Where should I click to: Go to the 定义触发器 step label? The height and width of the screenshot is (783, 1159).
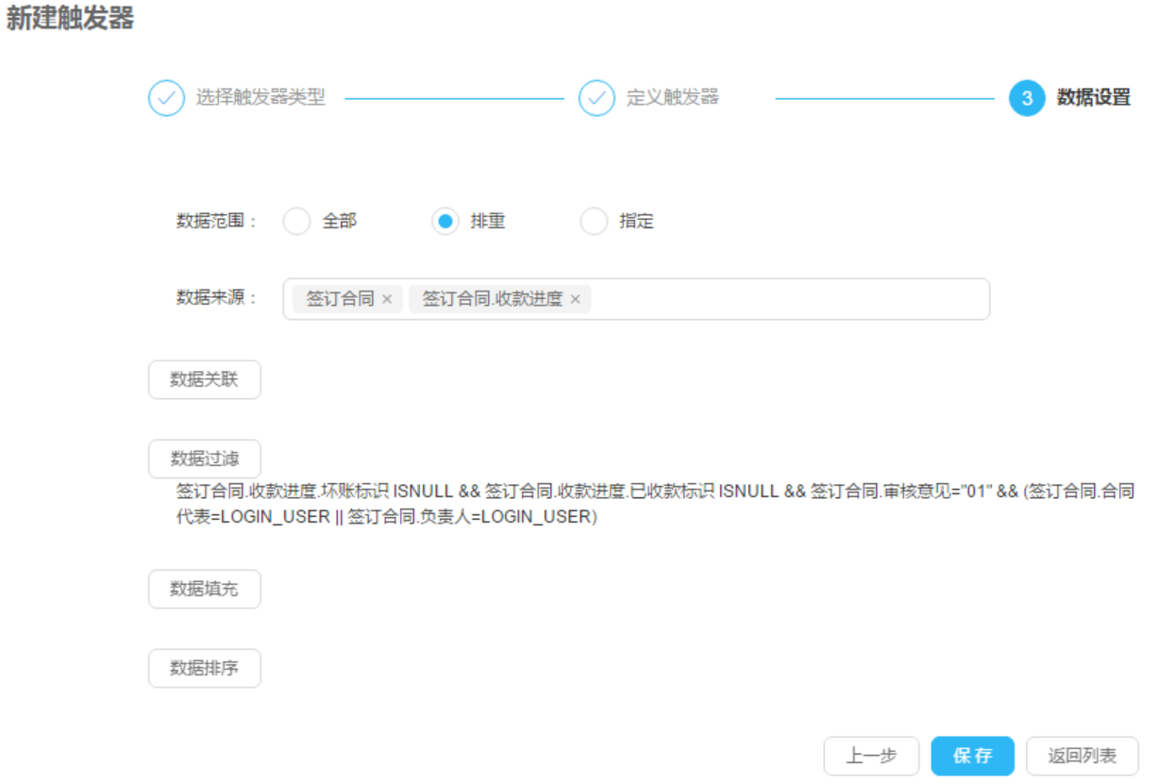[672, 98]
